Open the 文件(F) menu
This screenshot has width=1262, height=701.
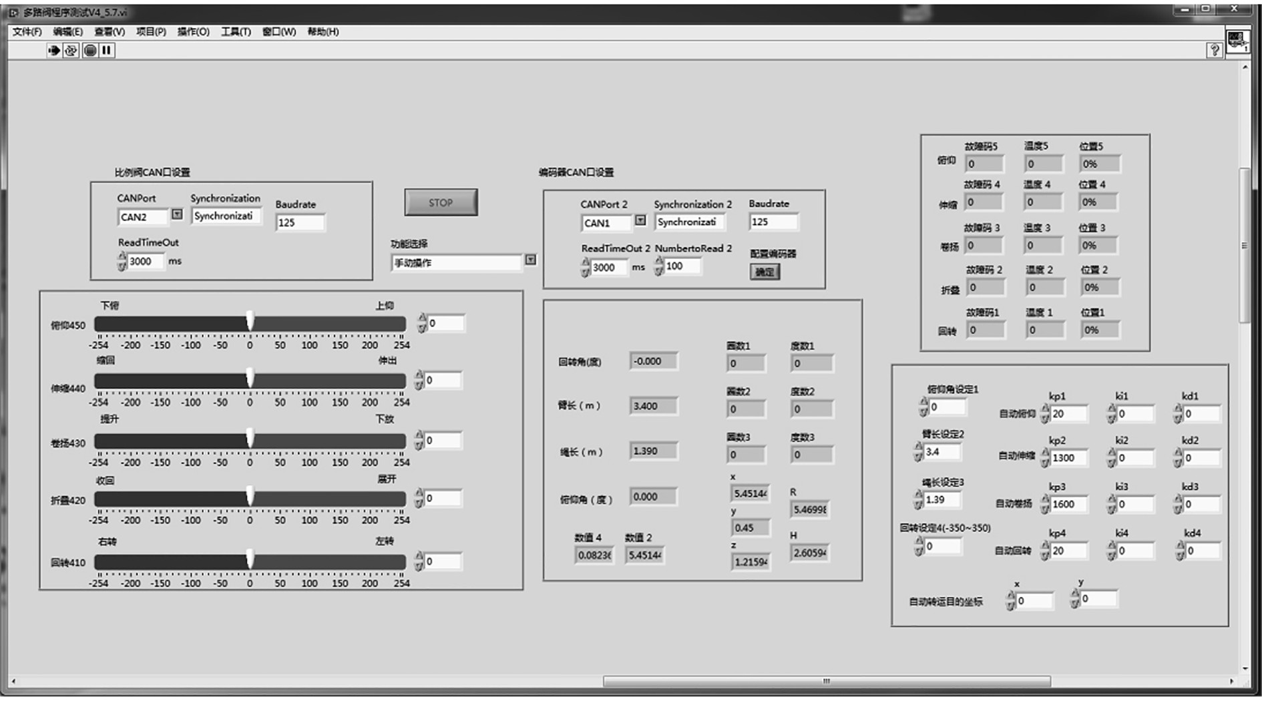[27, 32]
